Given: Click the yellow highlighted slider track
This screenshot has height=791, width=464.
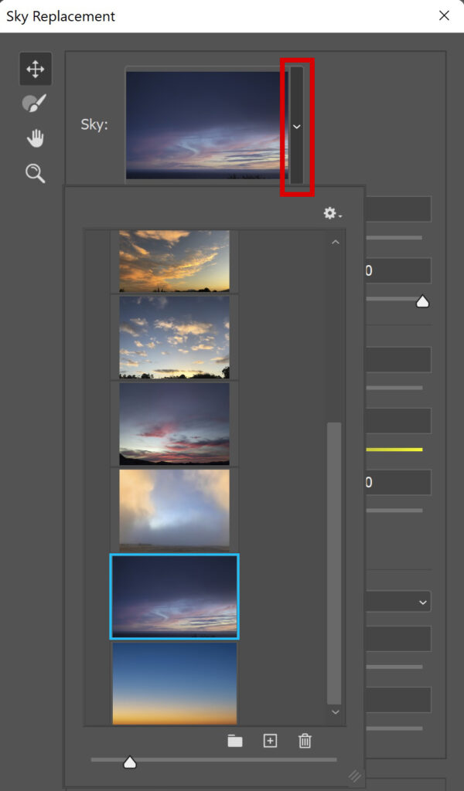Looking at the screenshot, I should pos(394,450).
